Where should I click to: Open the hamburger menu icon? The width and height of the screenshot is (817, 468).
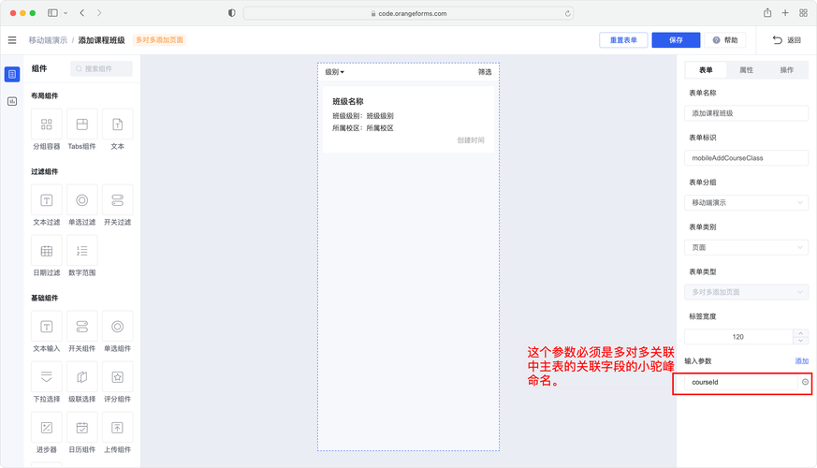tap(12, 40)
